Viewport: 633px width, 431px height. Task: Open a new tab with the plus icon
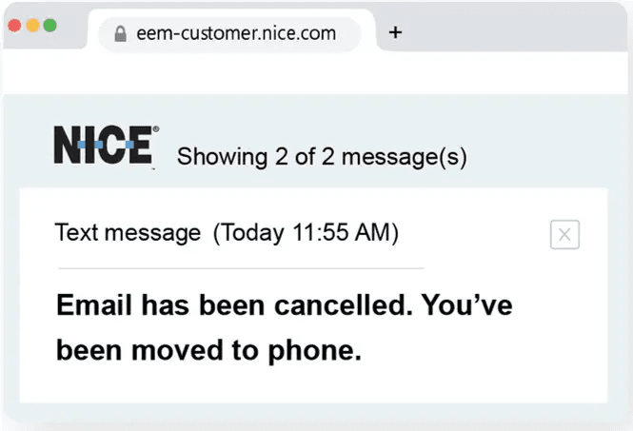point(396,32)
